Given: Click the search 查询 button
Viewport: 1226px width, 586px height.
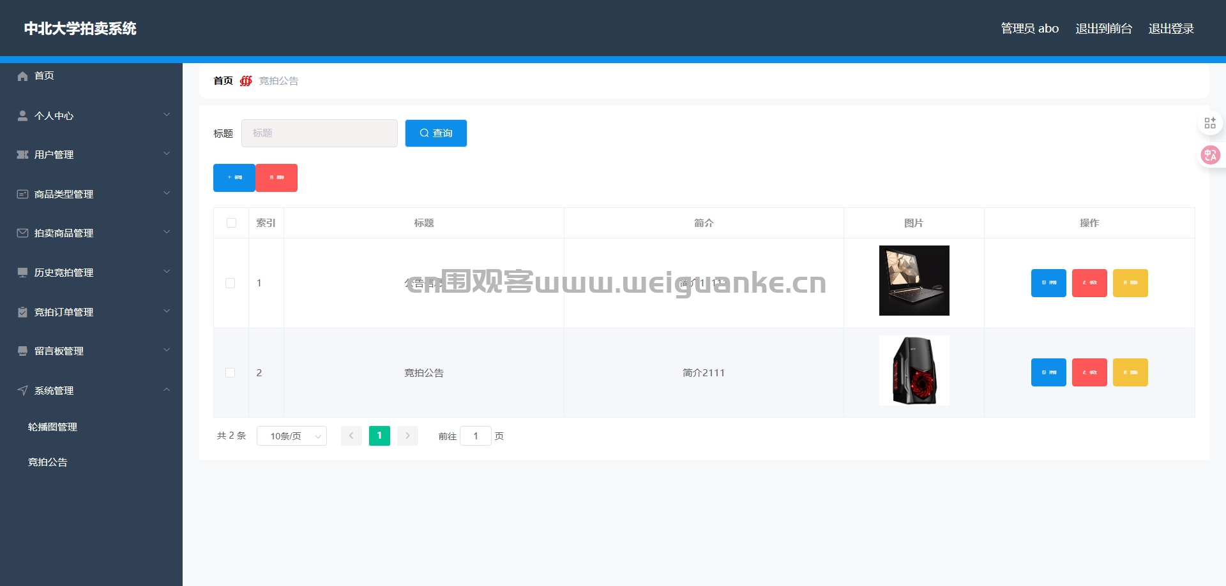Looking at the screenshot, I should [436, 133].
